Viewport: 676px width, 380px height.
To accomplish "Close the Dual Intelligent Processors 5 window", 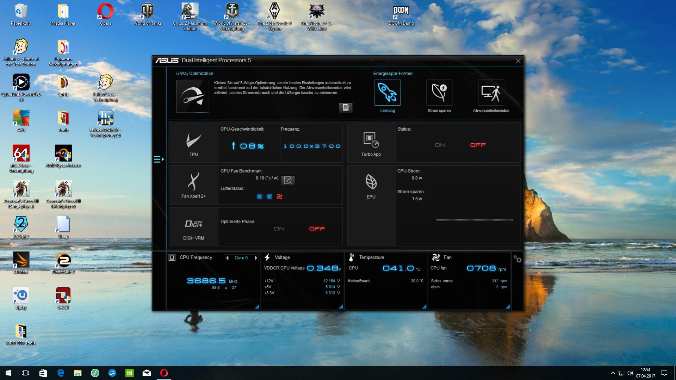I will coord(518,61).
